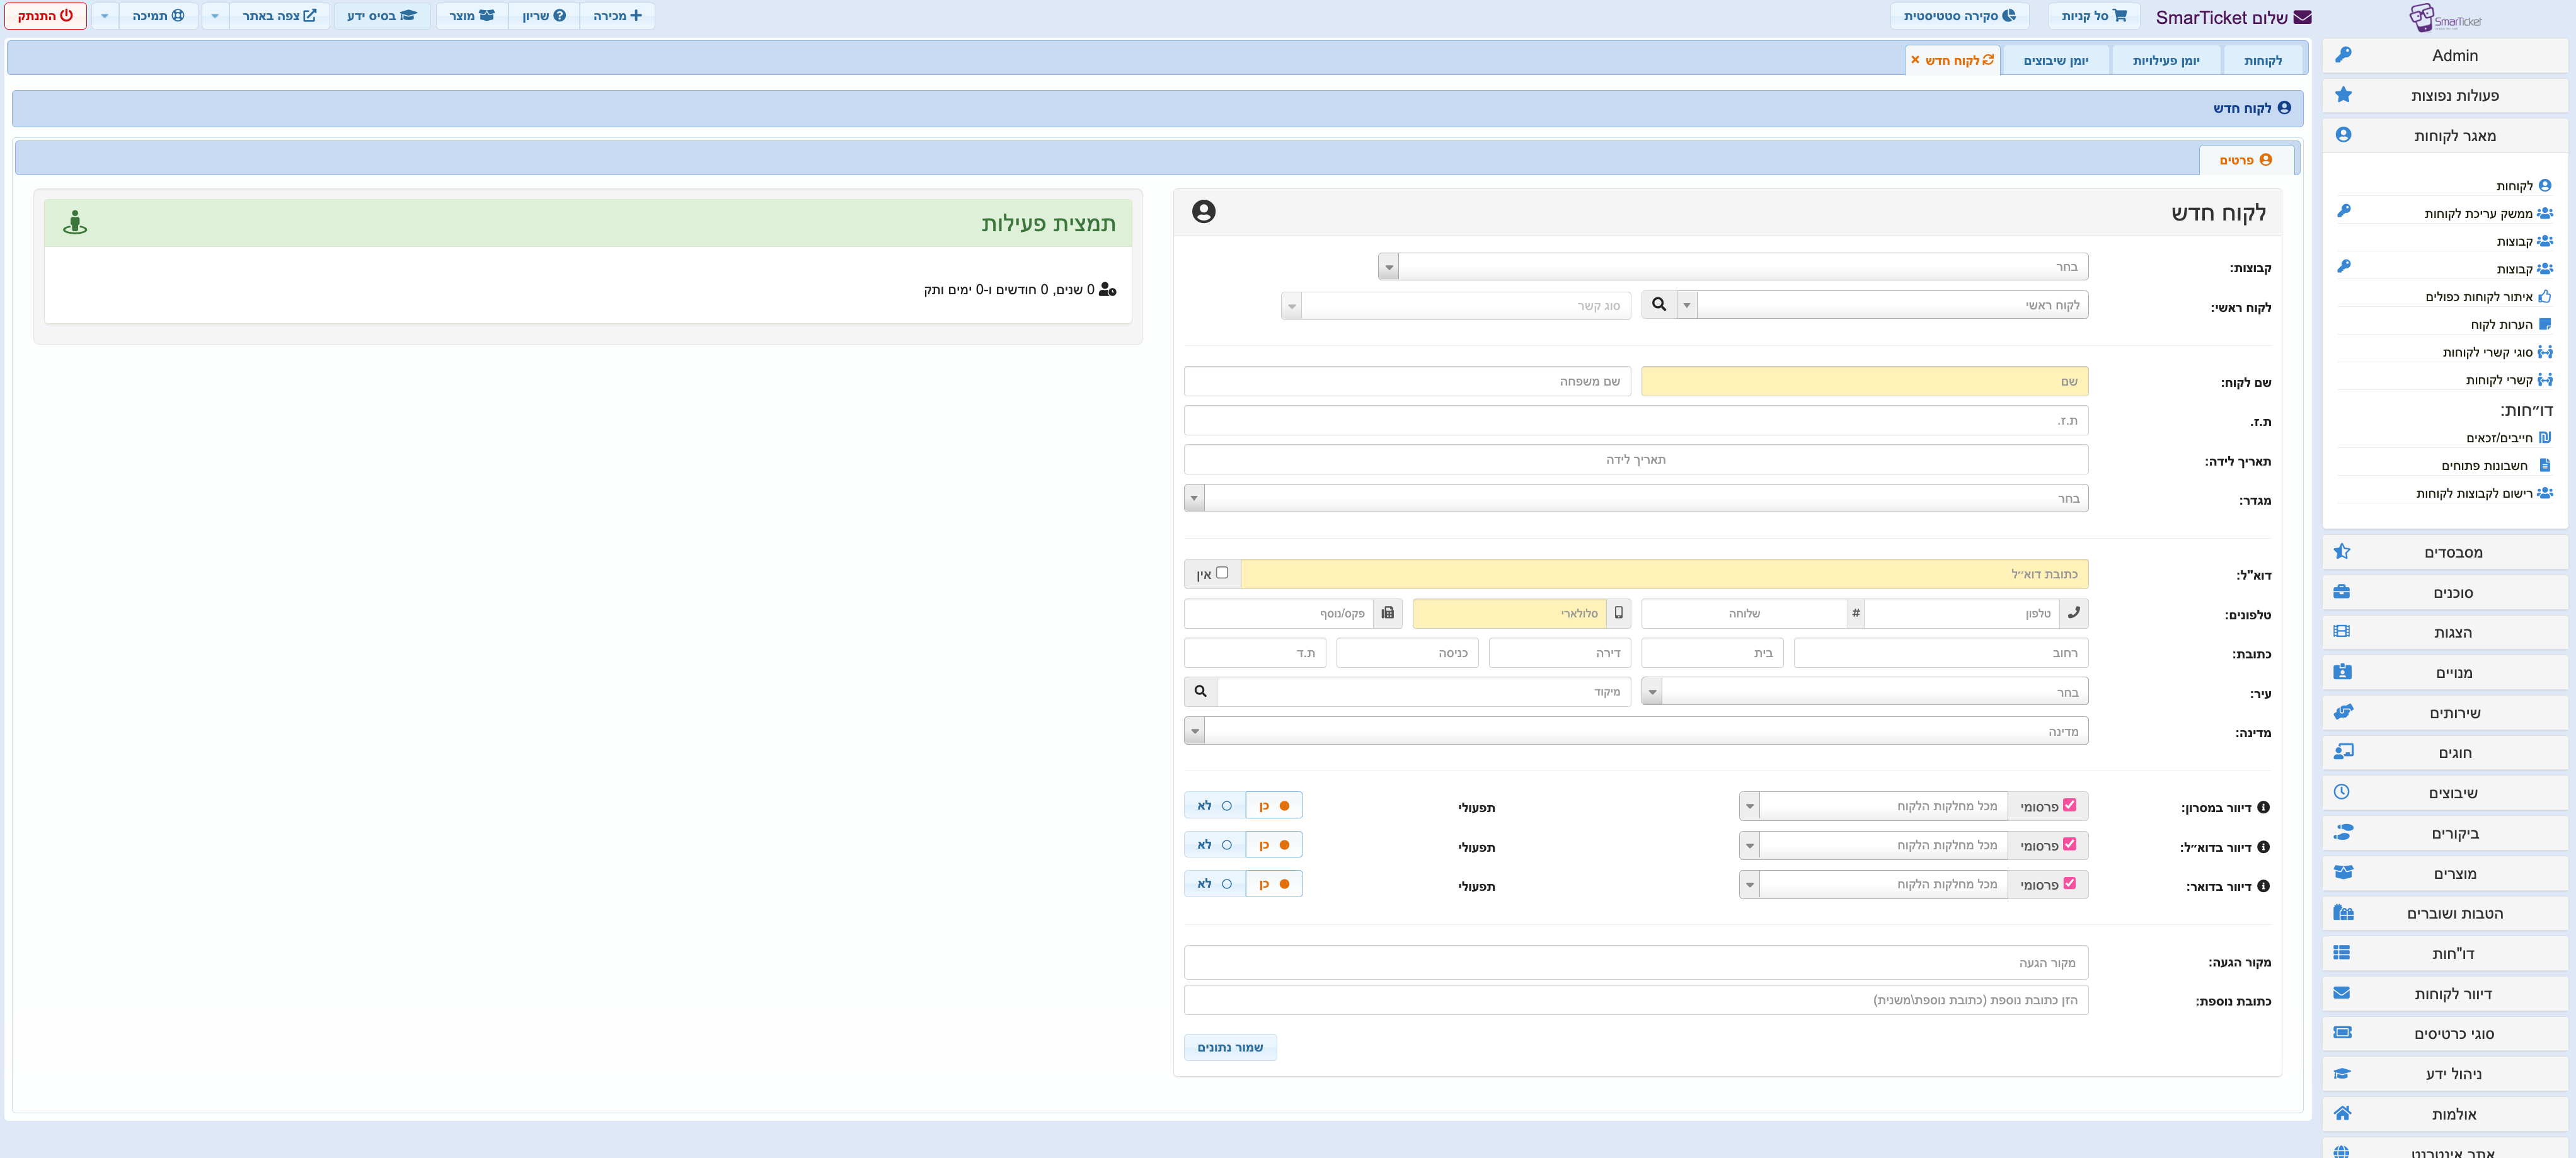
Task: Toggle the אין checkbox beside the email field
Action: pos(1222,573)
